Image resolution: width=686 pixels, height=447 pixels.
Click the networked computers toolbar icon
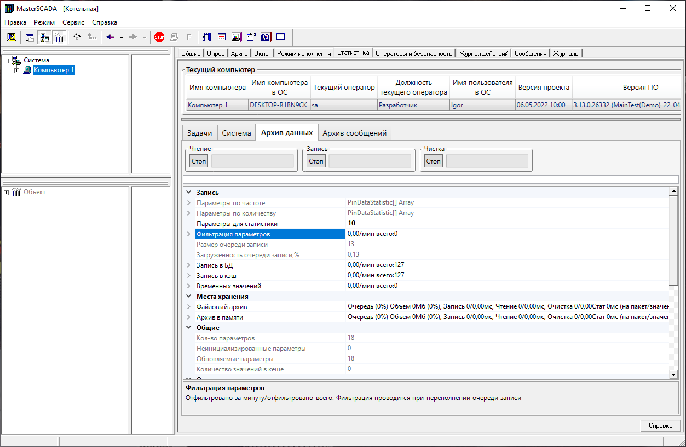pos(45,37)
